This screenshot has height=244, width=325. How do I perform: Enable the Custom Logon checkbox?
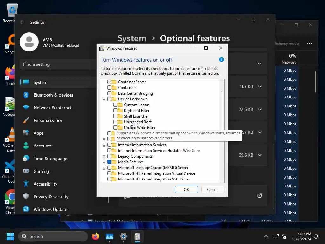(115, 105)
